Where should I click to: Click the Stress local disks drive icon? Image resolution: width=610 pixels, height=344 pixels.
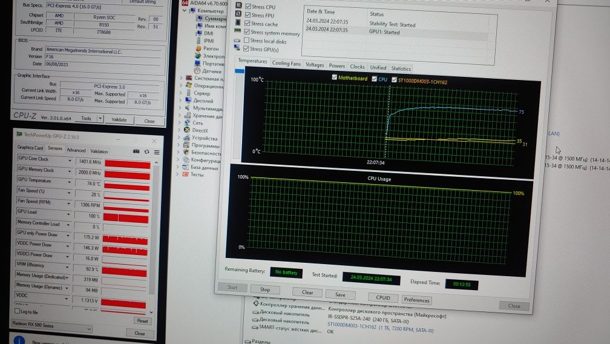(237, 40)
